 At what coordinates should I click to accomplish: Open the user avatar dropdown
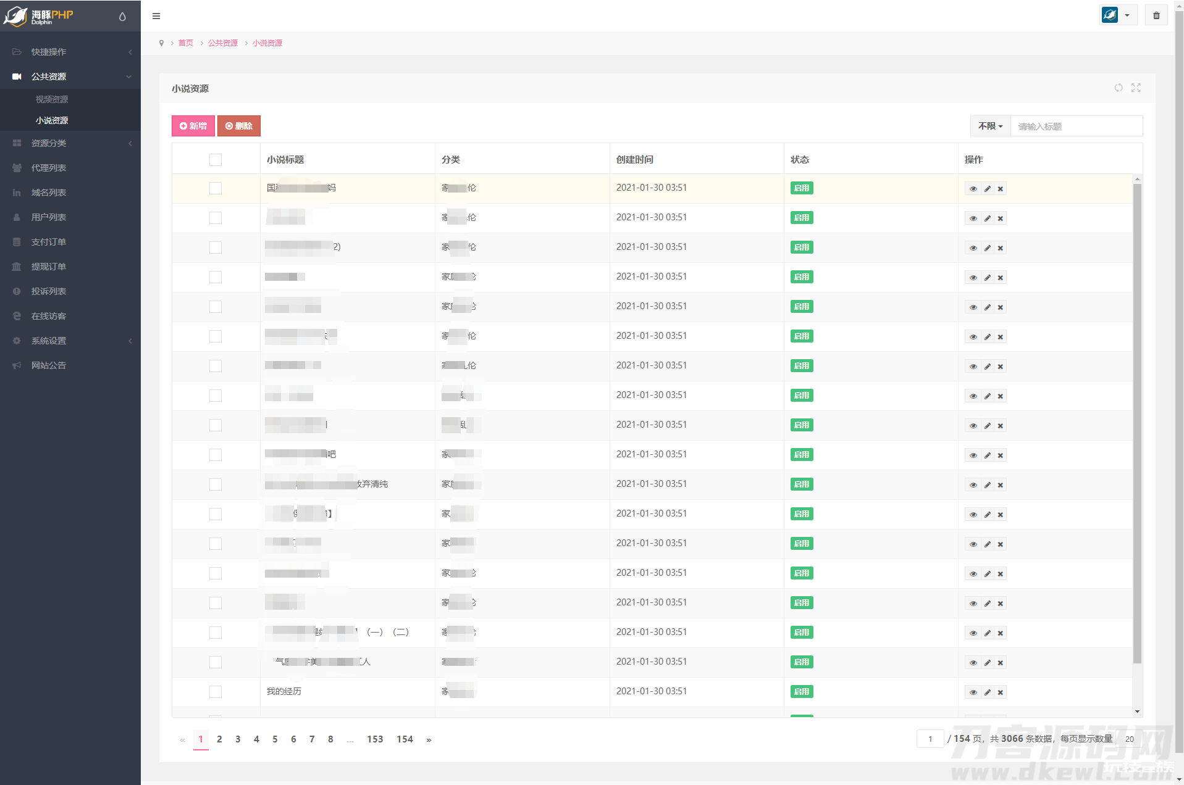(x=1118, y=15)
